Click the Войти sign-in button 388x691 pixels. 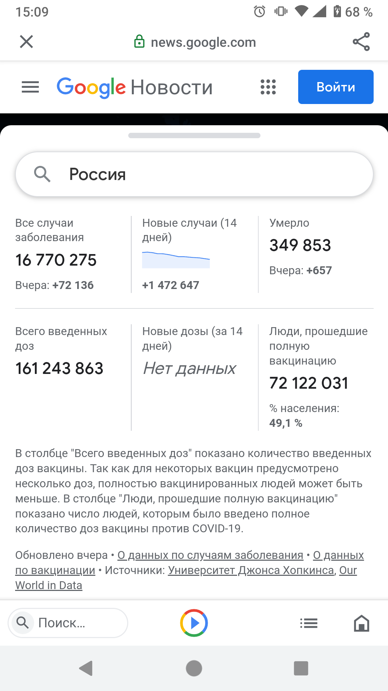(x=336, y=87)
